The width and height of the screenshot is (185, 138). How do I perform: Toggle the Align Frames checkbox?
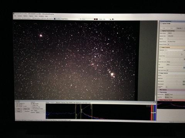click(32, 103)
